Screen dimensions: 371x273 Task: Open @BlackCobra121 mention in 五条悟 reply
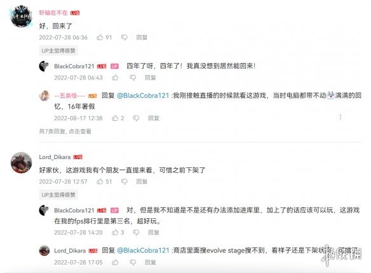143,95
